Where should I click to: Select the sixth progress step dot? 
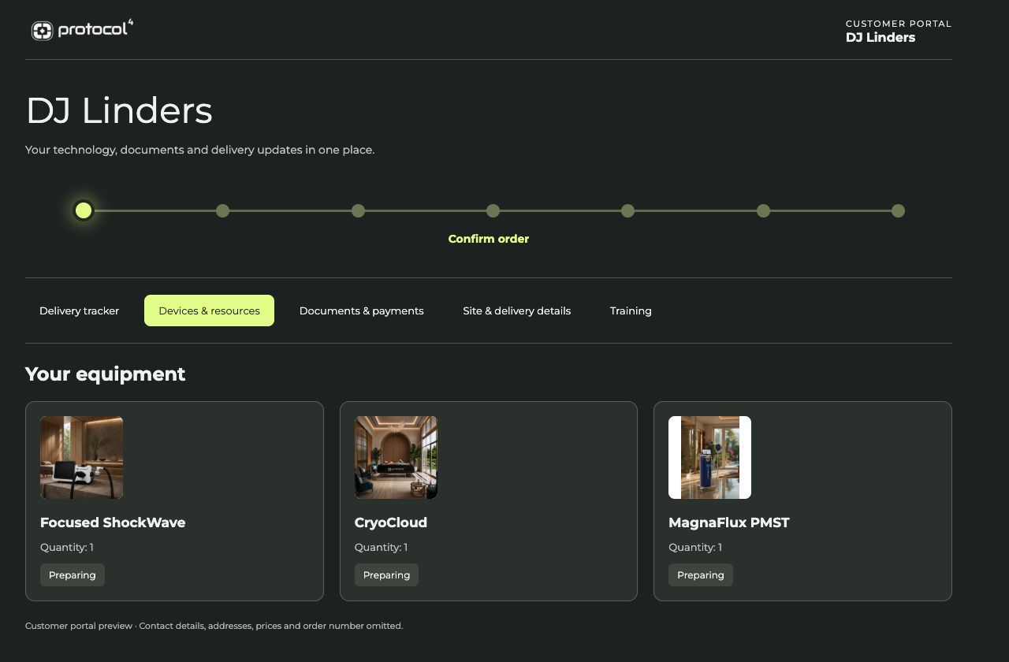coord(763,210)
